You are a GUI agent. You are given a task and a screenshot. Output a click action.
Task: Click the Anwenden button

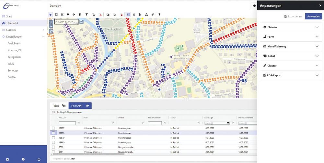point(313,16)
